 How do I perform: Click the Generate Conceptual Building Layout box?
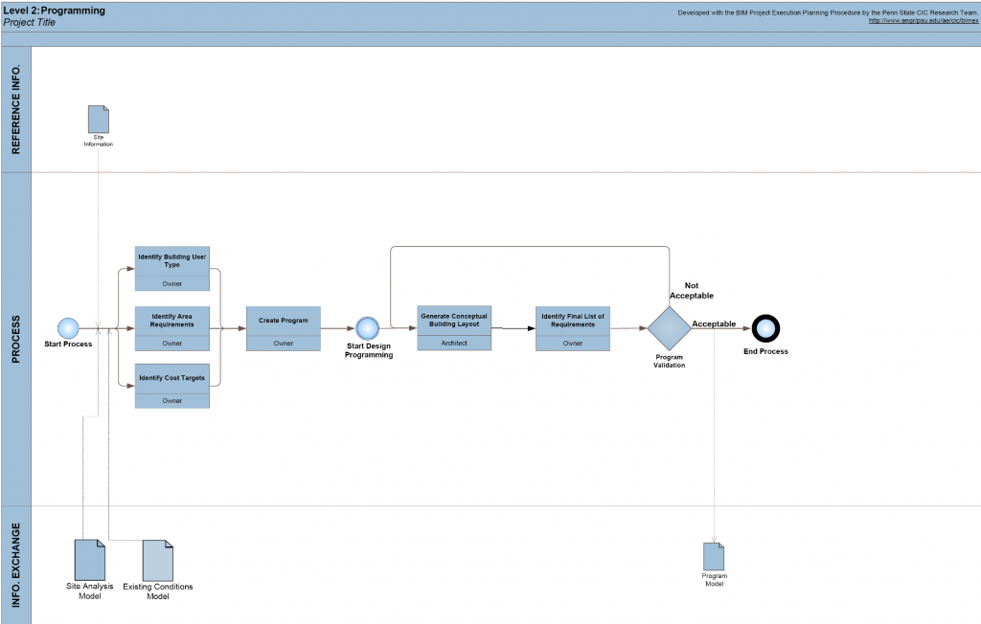[454, 328]
